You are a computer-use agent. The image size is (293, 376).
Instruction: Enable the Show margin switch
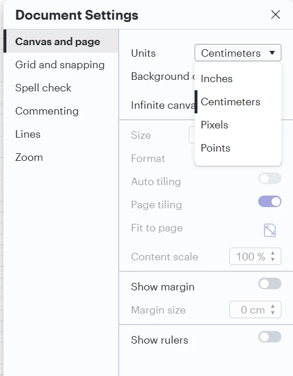270,283
